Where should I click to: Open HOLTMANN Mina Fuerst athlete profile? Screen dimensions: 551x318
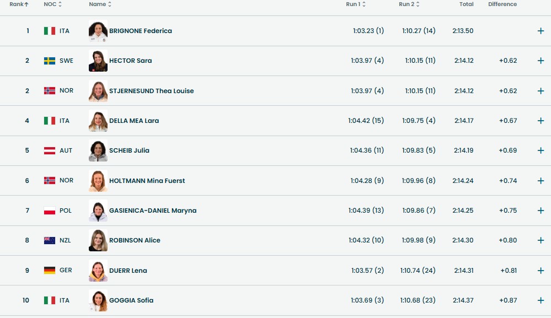[x=147, y=181]
